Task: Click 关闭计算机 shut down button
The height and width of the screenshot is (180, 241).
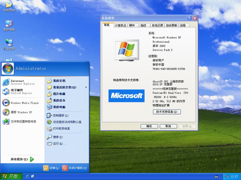Action: pyautogui.click(x=74, y=168)
